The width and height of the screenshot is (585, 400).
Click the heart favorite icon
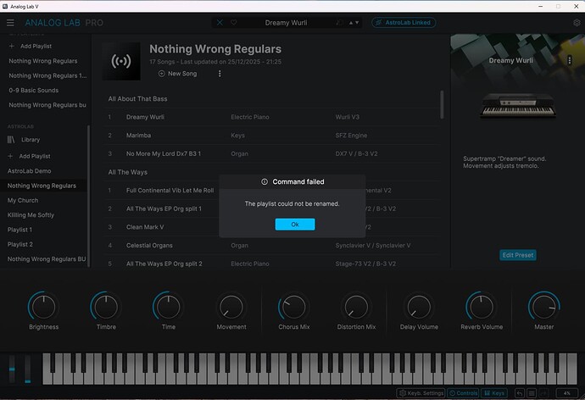[233, 22]
